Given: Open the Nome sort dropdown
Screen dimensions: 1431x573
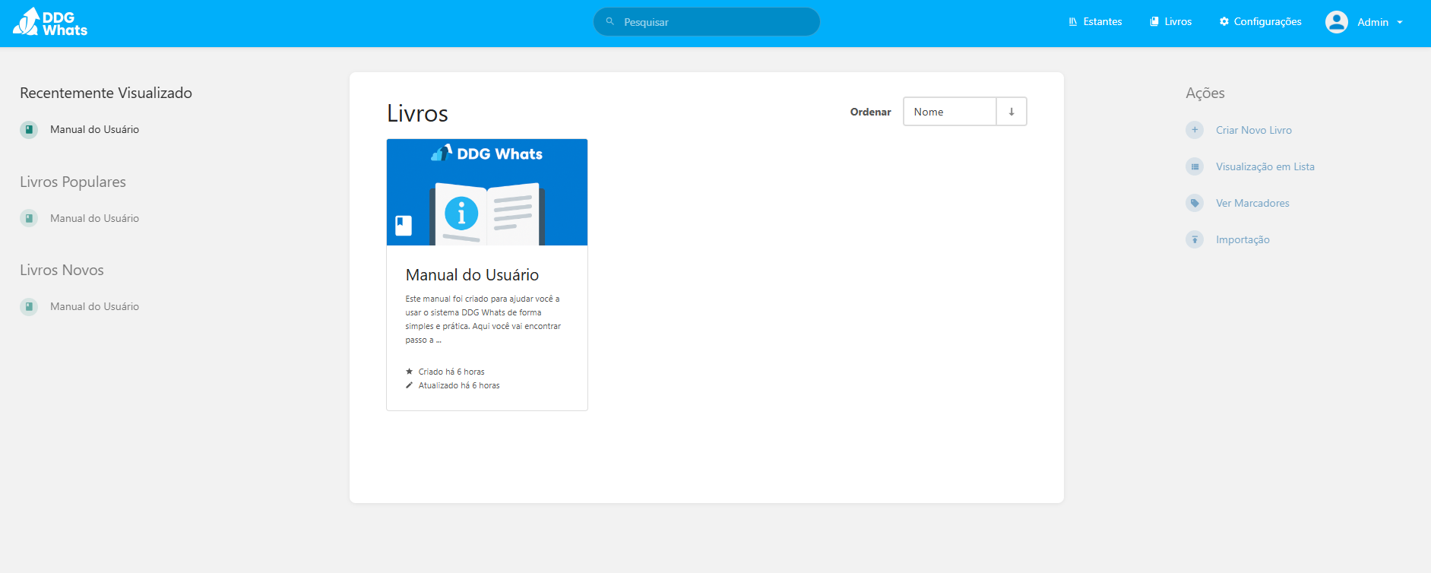Looking at the screenshot, I should 949,112.
